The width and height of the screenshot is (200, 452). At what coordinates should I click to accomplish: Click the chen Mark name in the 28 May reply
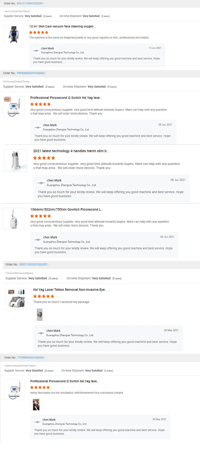click(53, 331)
